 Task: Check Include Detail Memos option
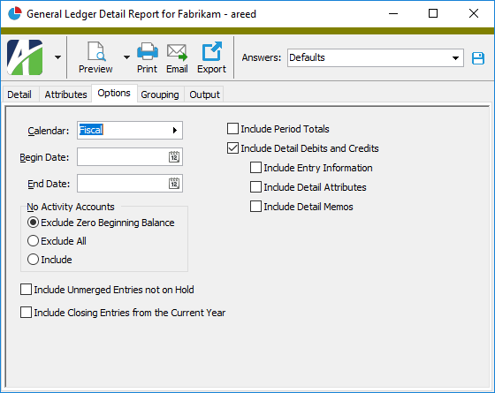255,207
